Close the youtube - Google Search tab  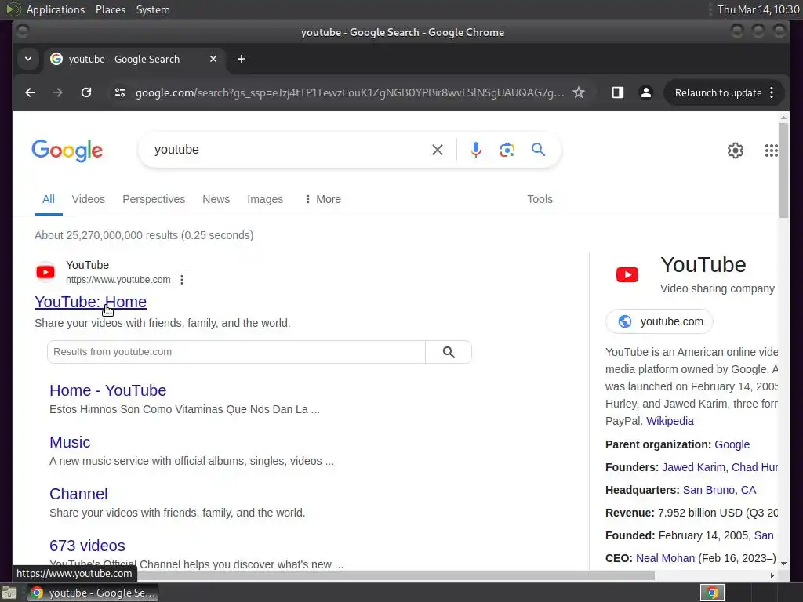point(213,59)
